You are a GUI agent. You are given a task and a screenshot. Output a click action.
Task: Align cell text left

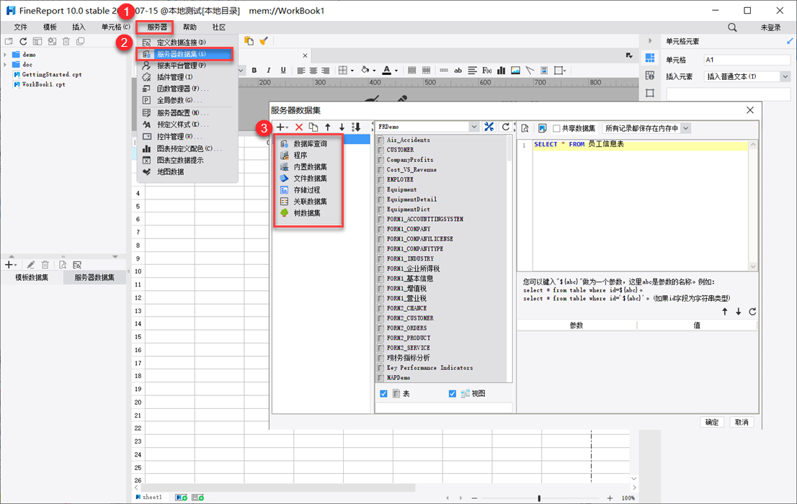click(301, 71)
